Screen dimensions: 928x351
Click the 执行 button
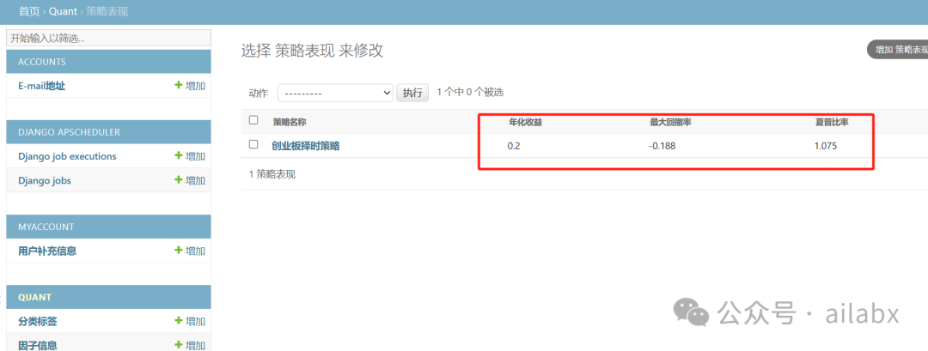tap(412, 93)
